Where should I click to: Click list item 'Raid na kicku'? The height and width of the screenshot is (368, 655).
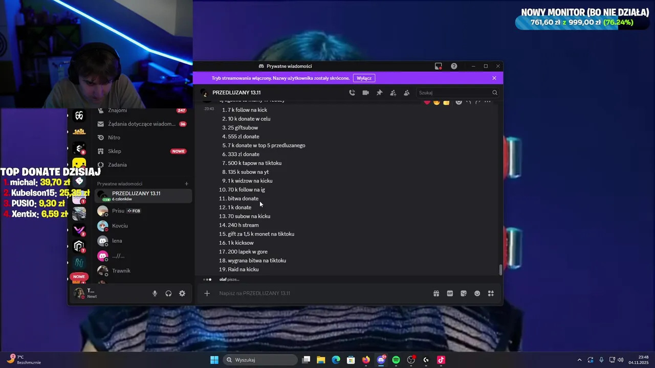(243, 269)
